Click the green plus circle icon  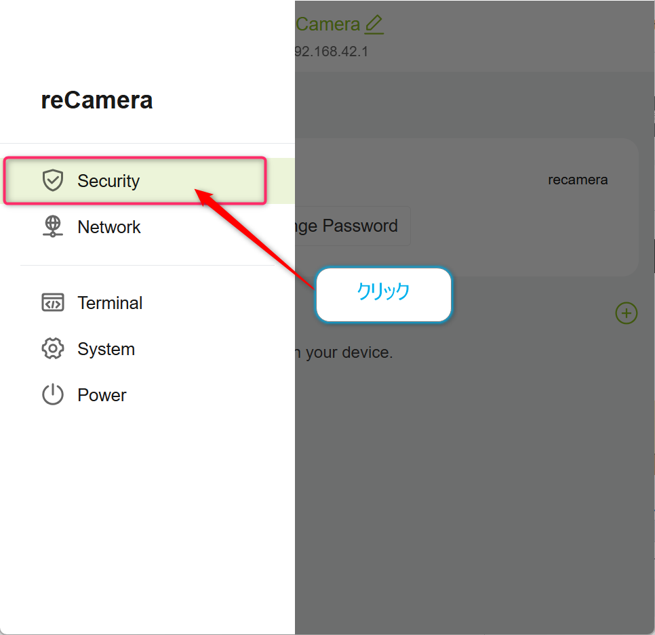626,313
